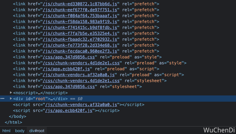Open link /js/chunk-fecdaca0.960ee2f3.js
Image resolution: width=236 pixels, height=134 pixels.
point(80,51)
